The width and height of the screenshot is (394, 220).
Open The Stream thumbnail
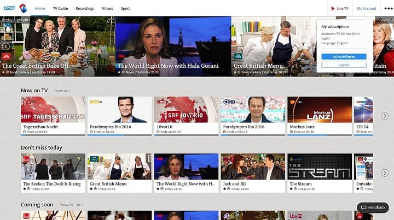[320, 167]
